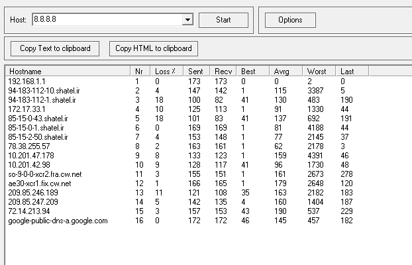
Task: Open the Options dialog
Action: pyautogui.click(x=290, y=20)
